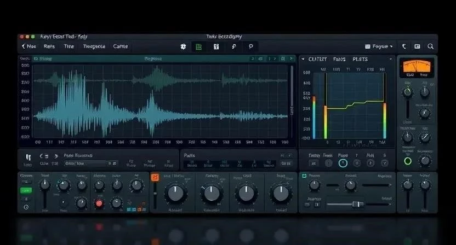Click the pause-bars icon below the waveform
Image resolution: width=456 pixels, height=245 pixels.
pyautogui.click(x=28, y=157)
